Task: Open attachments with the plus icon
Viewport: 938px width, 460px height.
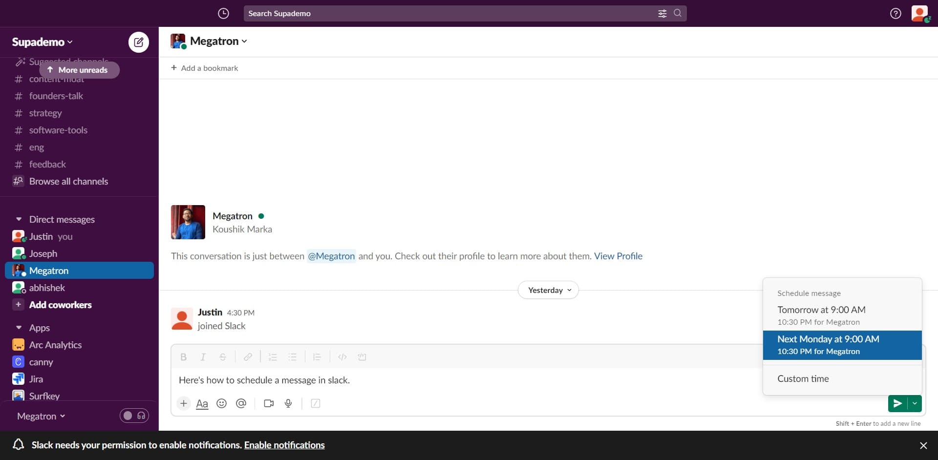Action: coord(184,403)
